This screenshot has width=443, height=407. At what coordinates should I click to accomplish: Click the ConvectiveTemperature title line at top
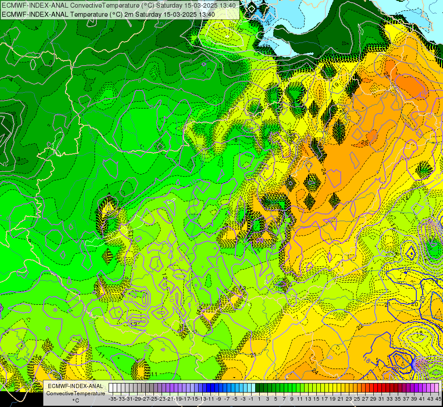(119, 5)
